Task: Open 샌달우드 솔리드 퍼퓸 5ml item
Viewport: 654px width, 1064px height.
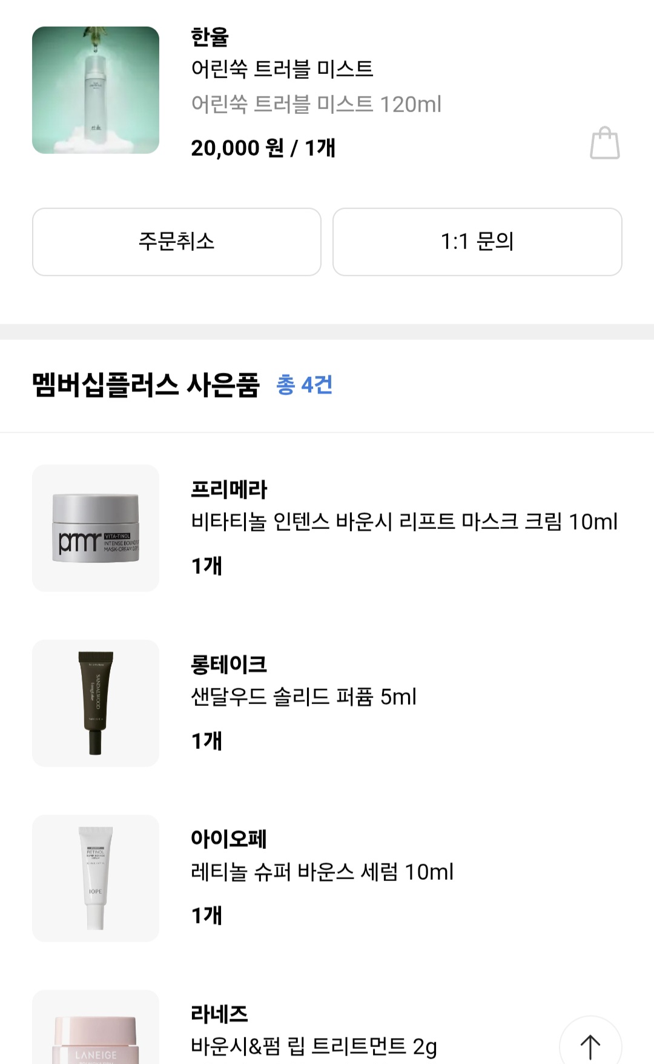Action: click(x=303, y=697)
